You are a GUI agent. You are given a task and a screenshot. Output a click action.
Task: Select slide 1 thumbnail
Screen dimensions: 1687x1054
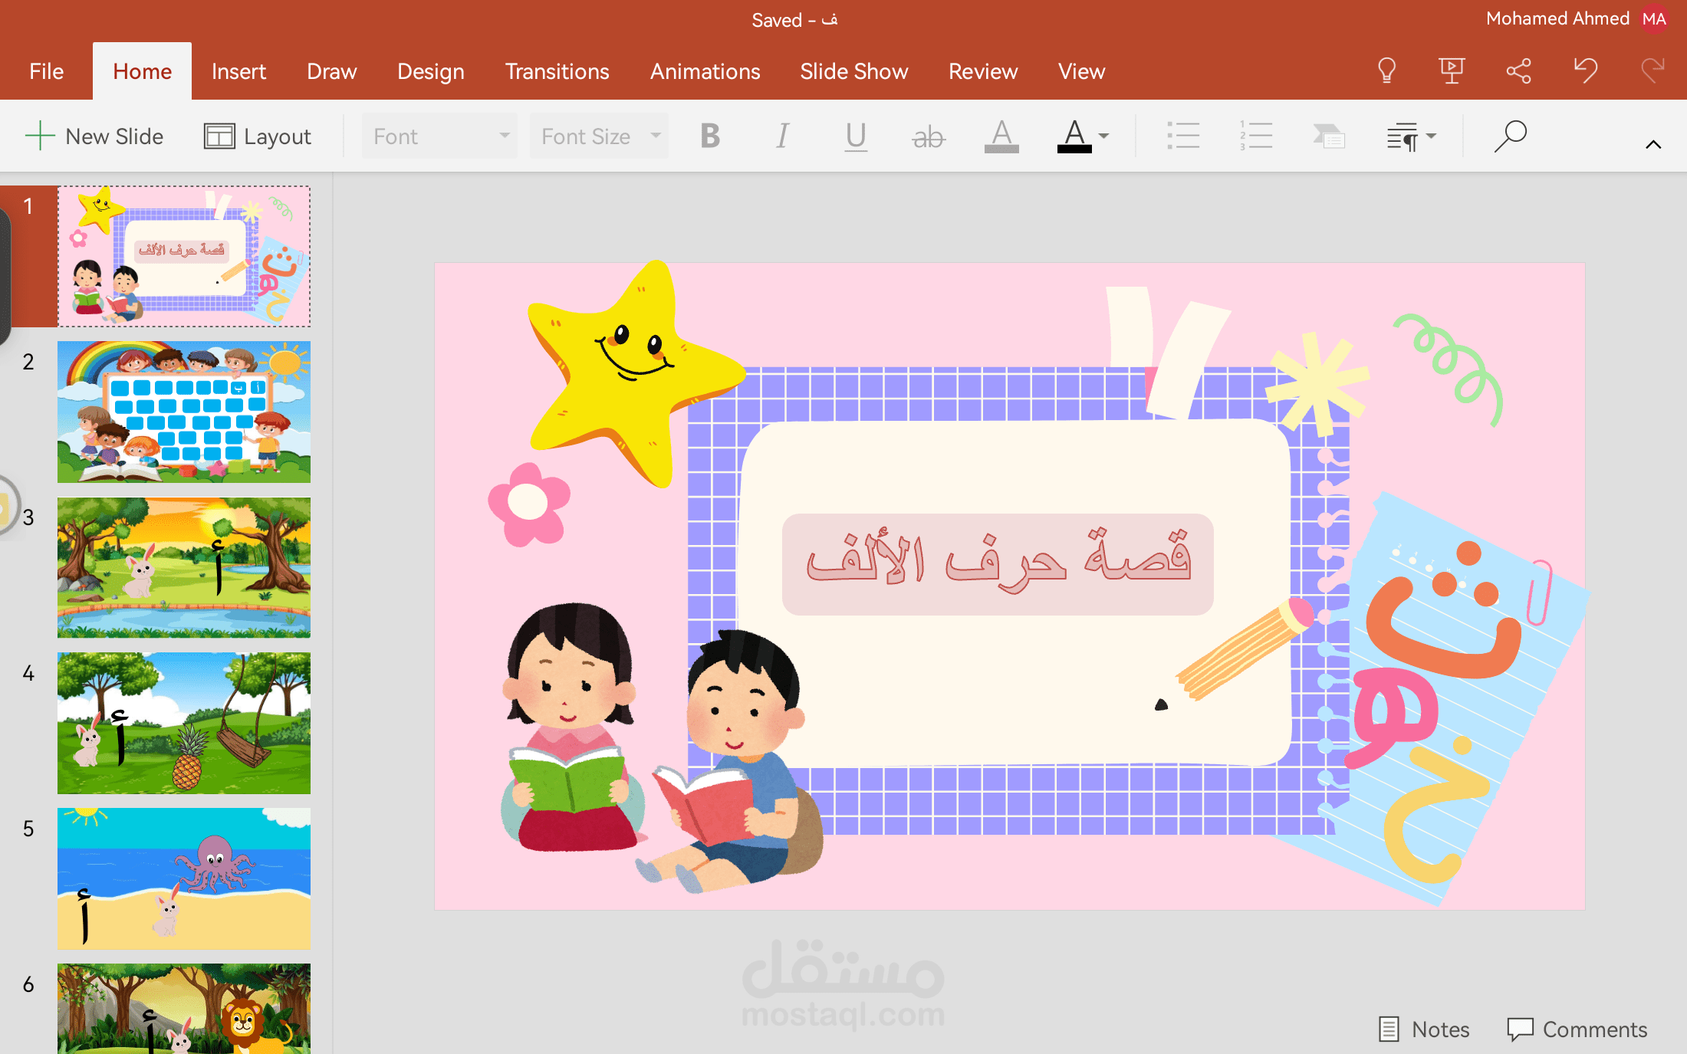click(x=184, y=256)
